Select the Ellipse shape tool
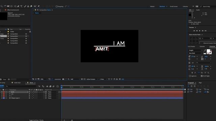The width and height of the screenshot is (216, 121). point(15,6)
